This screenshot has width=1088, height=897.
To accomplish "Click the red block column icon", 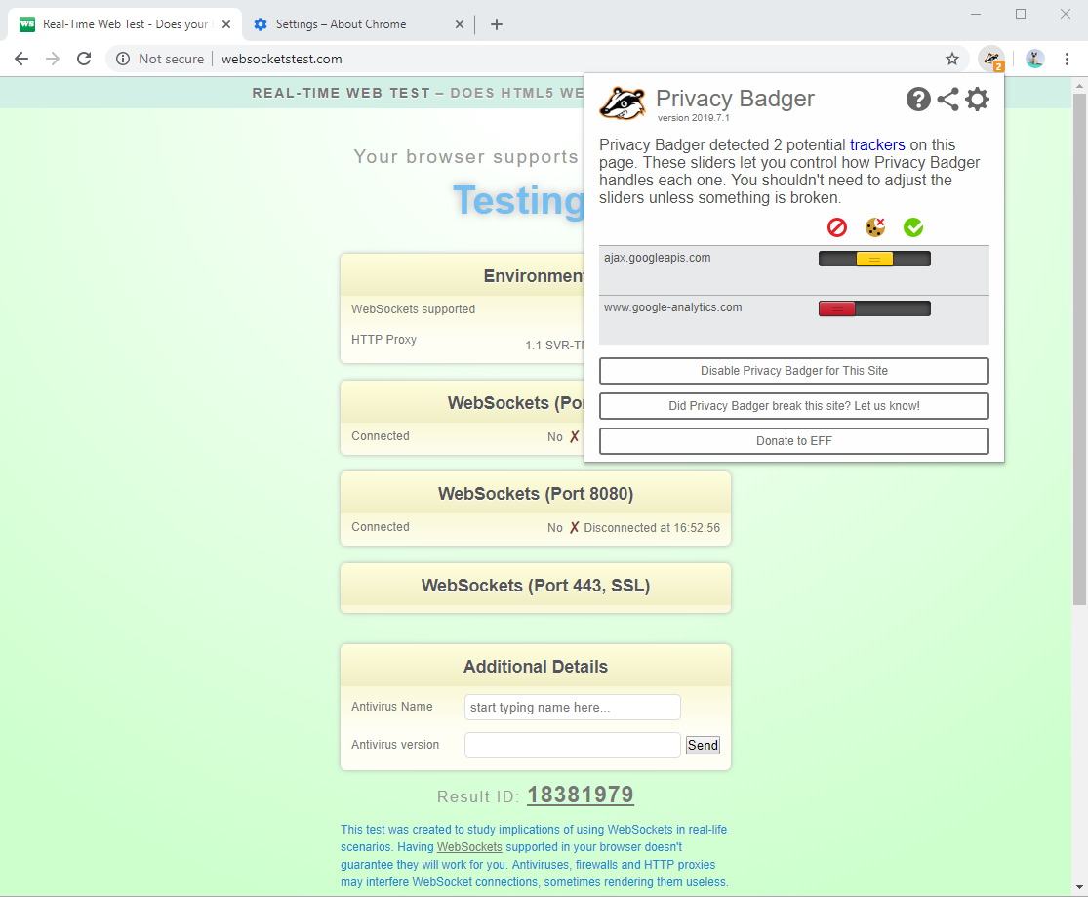I will [x=837, y=227].
